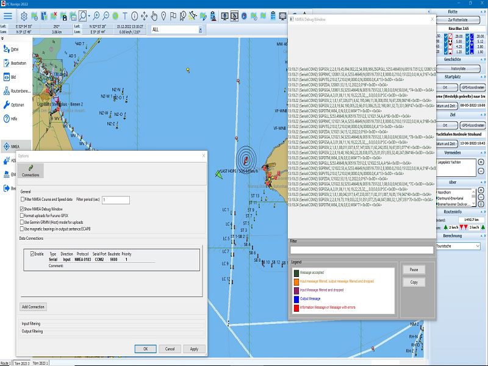This screenshot has height=366, width=488.
Task: Click the Filter text field in debug window
Action: (361, 249)
